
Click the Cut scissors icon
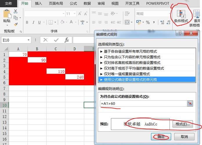(x=15, y=11)
